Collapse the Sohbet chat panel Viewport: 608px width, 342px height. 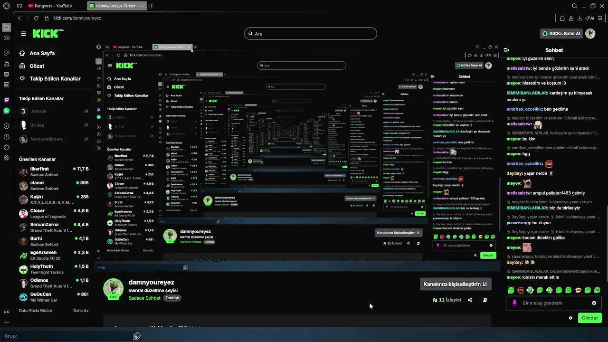[x=506, y=50]
